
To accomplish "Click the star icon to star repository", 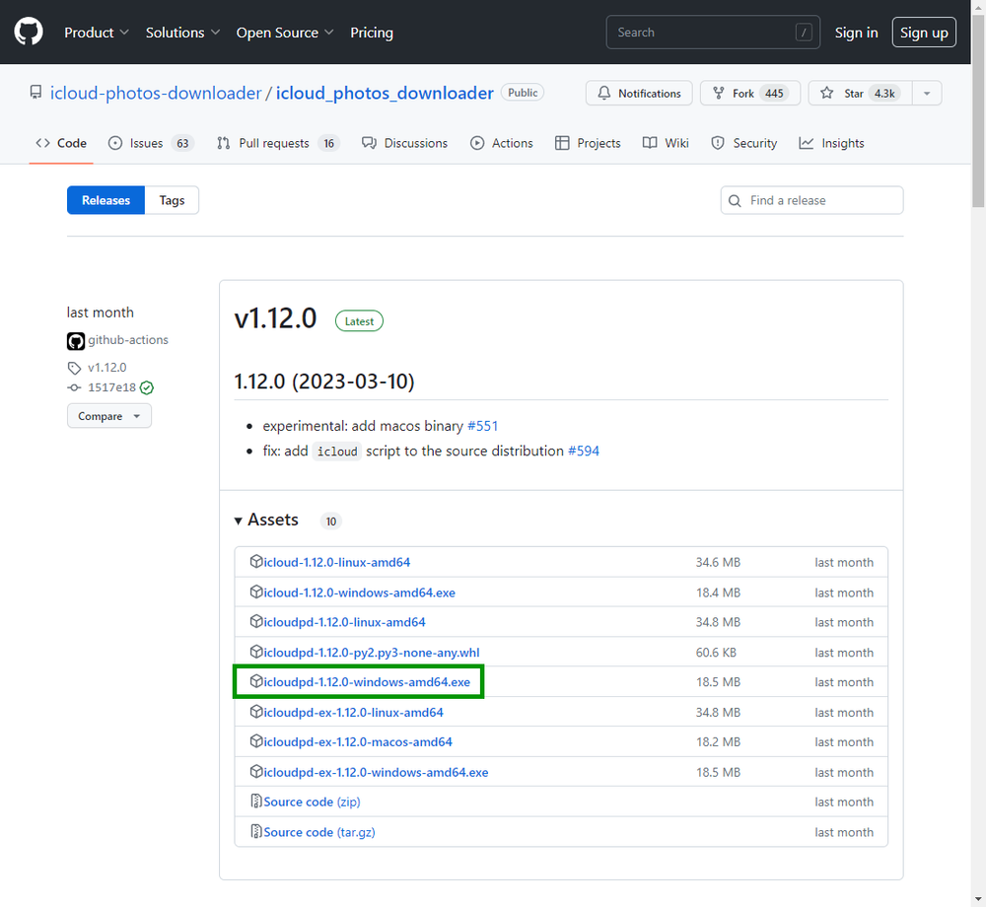I will 827,93.
